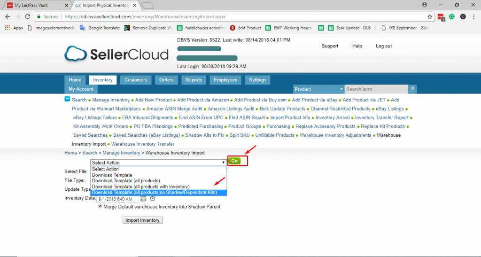This screenshot has height=257, width=481.
Task: Choose Download Template no Shadow/Dependant Kits option
Action: click(158, 192)
